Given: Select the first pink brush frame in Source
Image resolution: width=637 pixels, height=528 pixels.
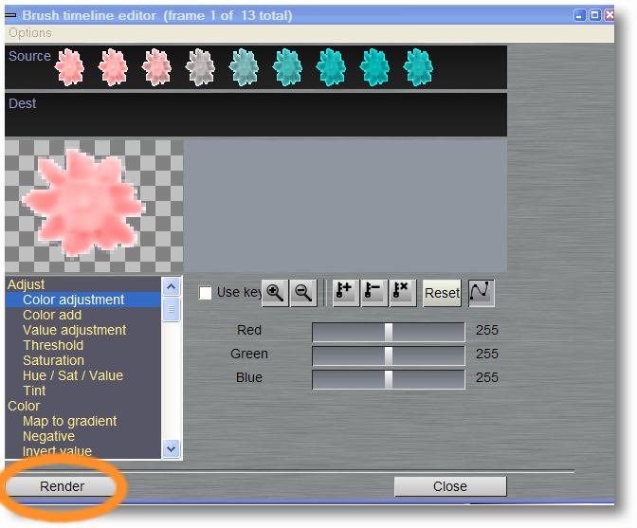Looking at the screenshot, I should click(70, 67).
